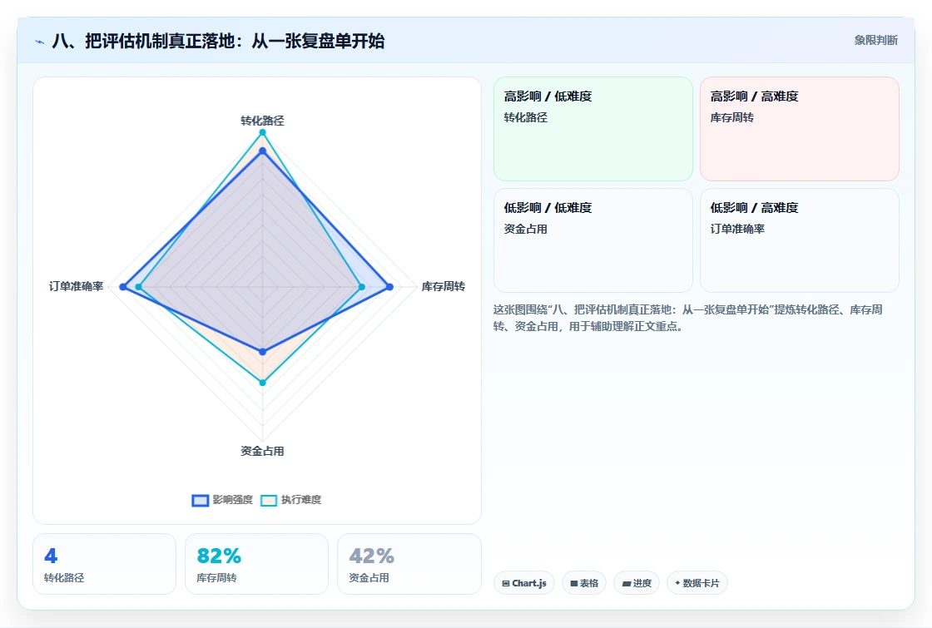The height and width of the screenshot is (628, 932).
Task: Select the 高影响 / 高难度 quadrant card
Action: click(x=800, y=129)
